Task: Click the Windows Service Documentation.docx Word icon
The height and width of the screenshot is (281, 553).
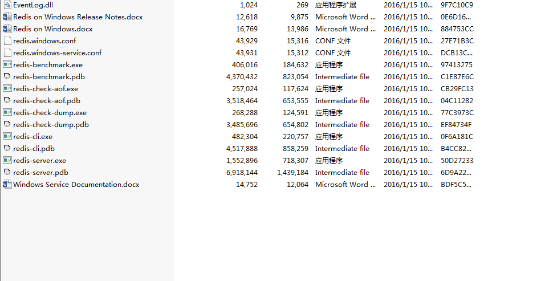Action: click(7, 184)
